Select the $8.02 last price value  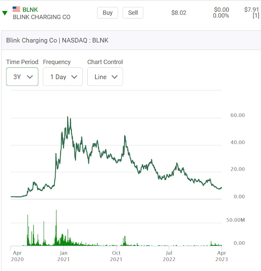tap(179, 13)
